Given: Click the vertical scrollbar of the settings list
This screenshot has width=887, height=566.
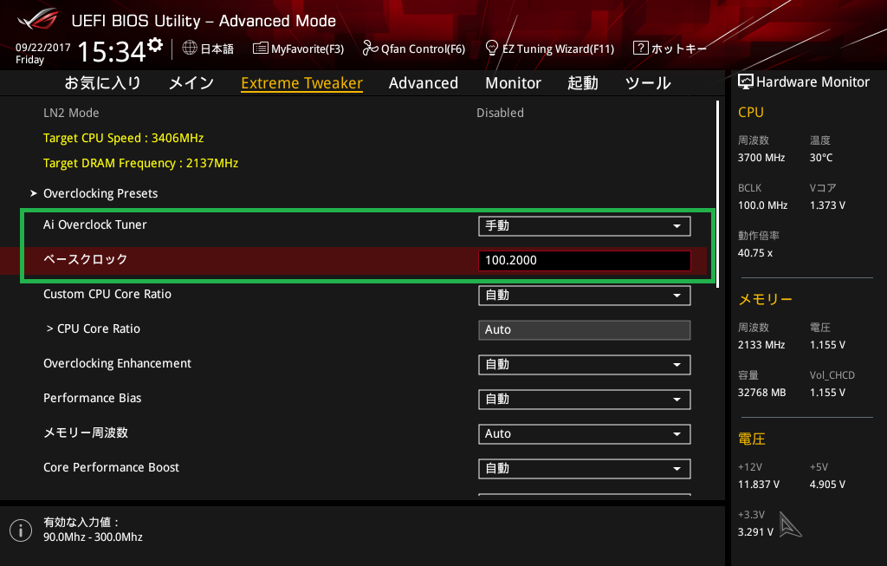Looking at the screenshot, I should 718,194.
